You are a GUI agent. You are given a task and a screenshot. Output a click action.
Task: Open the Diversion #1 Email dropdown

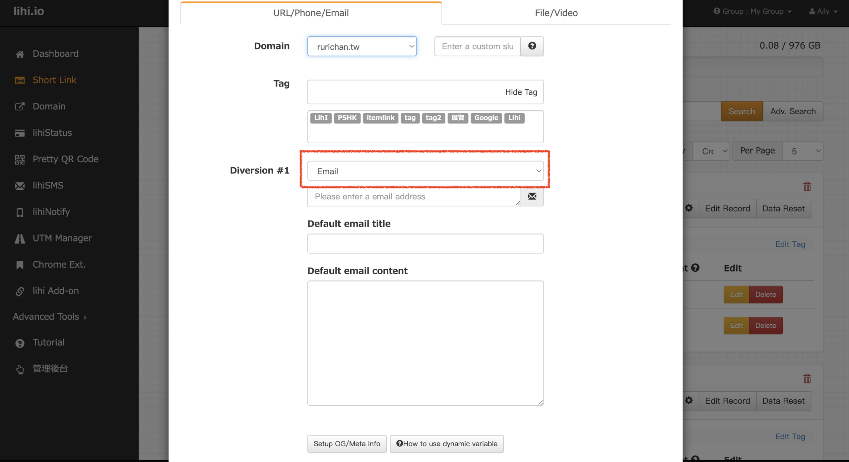coord(425,171)
